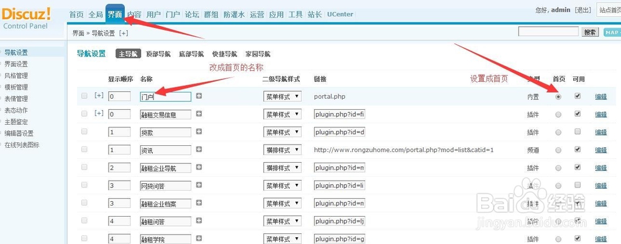Click the [+] shortcut in breadcrumb bar

(124, 34)
